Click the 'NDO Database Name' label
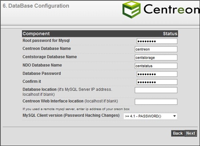Viewport: 200px width, 146px height. (x=42, y=65)
